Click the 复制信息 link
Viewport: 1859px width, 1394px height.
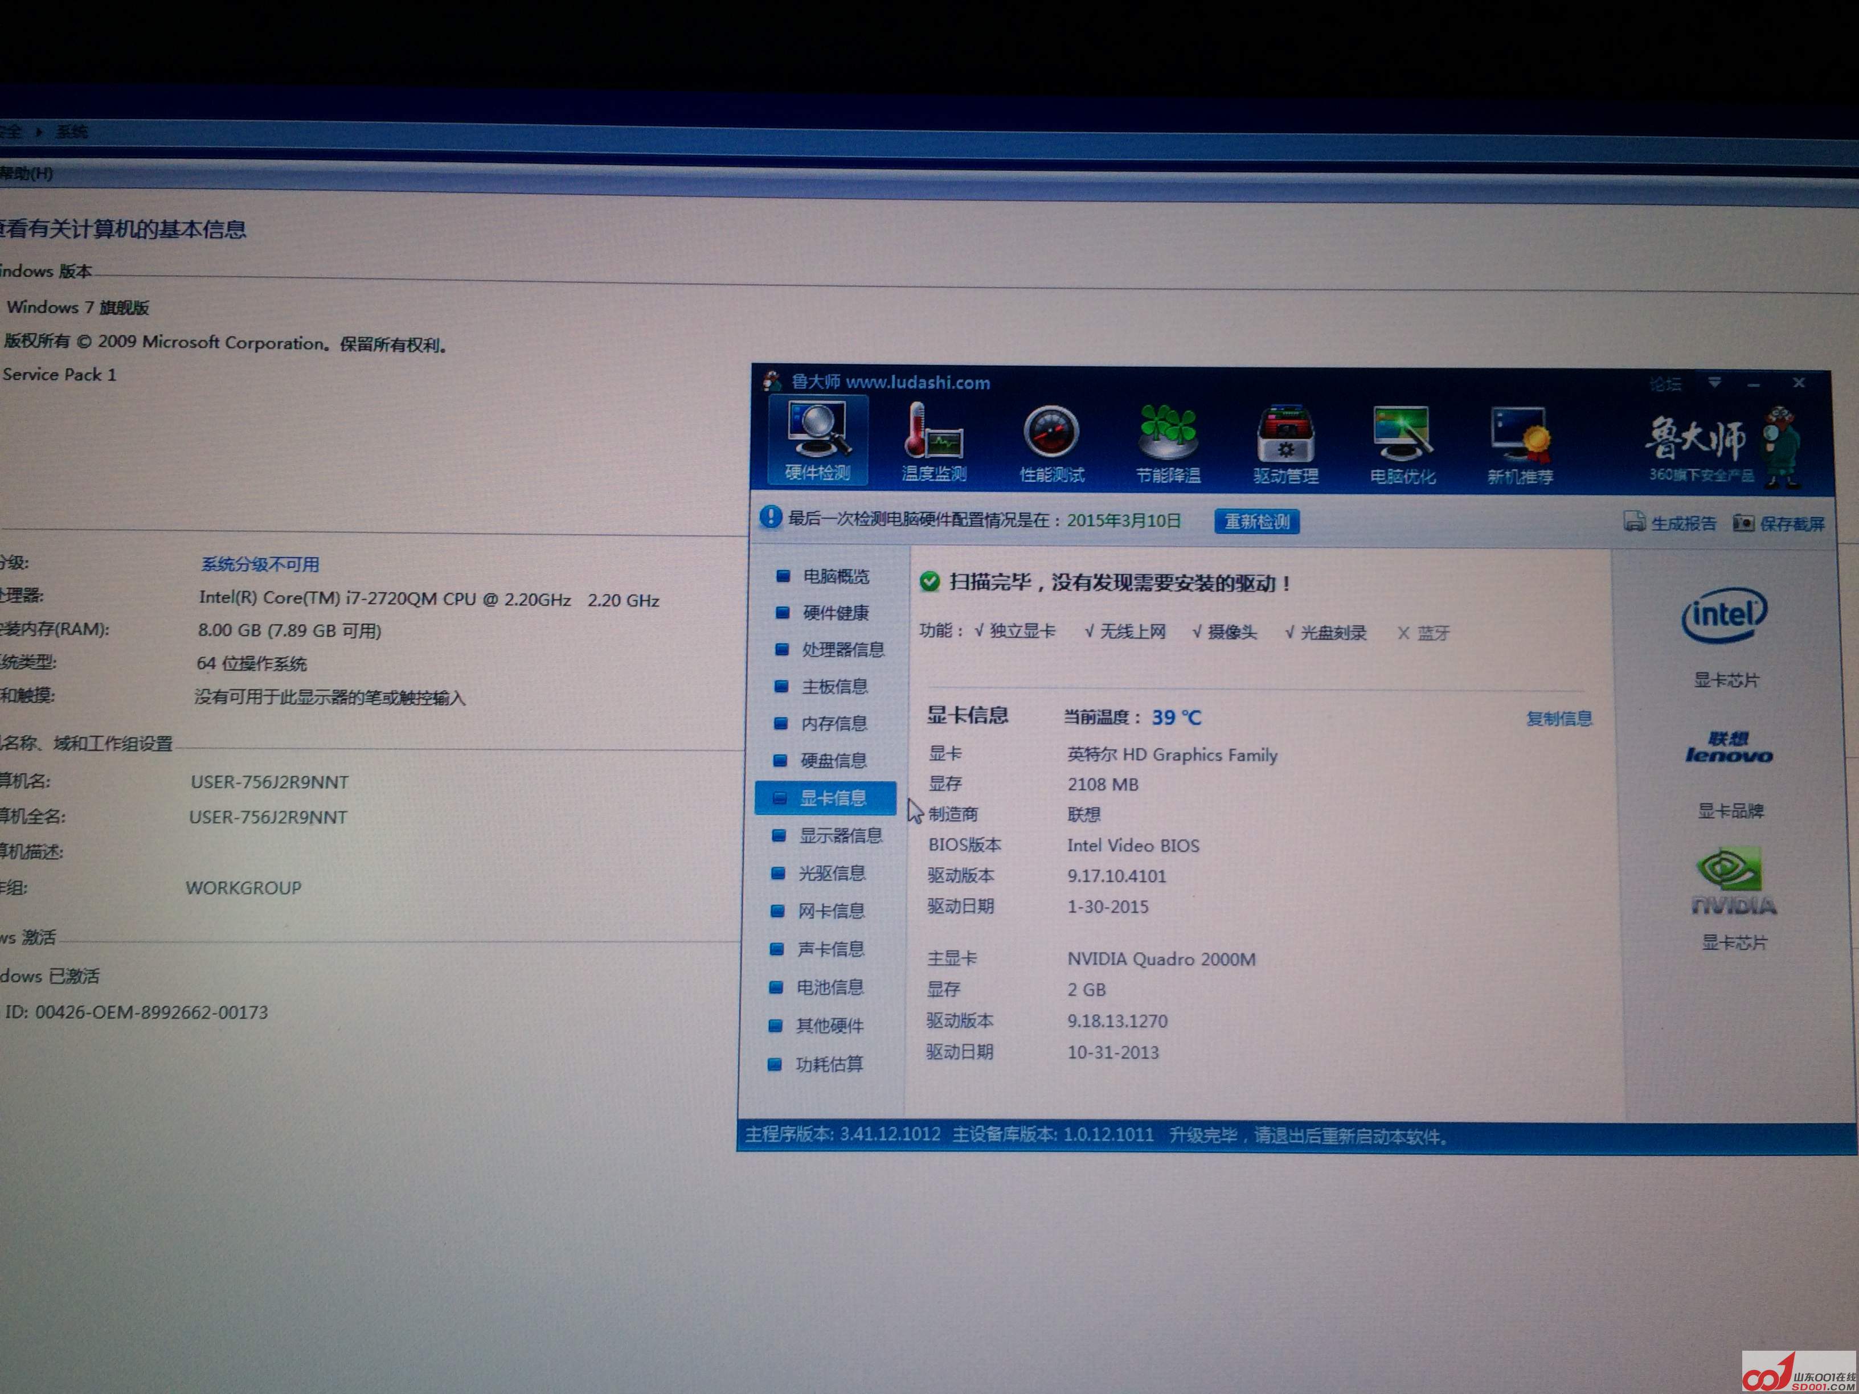[1559, 719]
